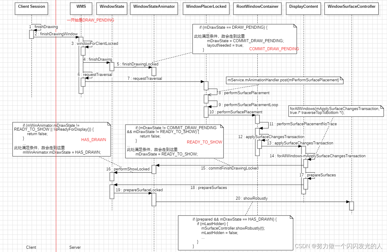
Task: Click the CSDN author watermark link
Action: pos(337,246)
